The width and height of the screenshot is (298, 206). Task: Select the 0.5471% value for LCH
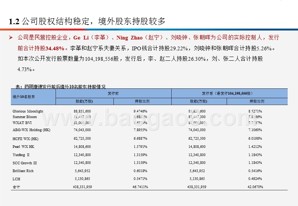coord(140,179)
